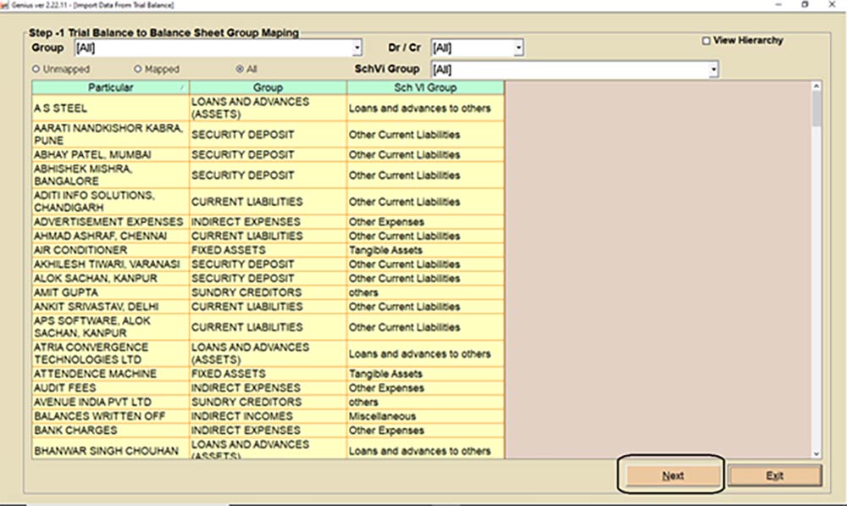The width and height of the screenshot is (847, 506).
Task: Select the Unmapped radio button
Action: (x=36, y=70)
